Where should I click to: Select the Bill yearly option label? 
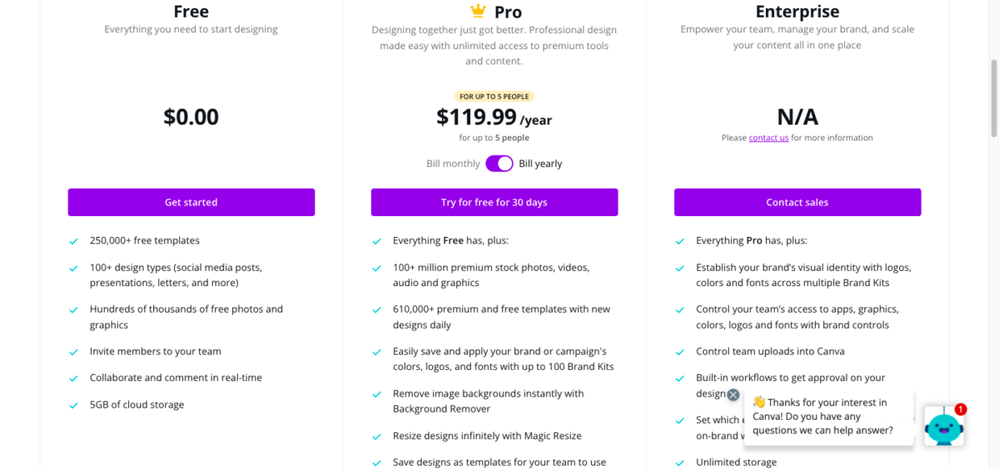(x=540, y=164)
